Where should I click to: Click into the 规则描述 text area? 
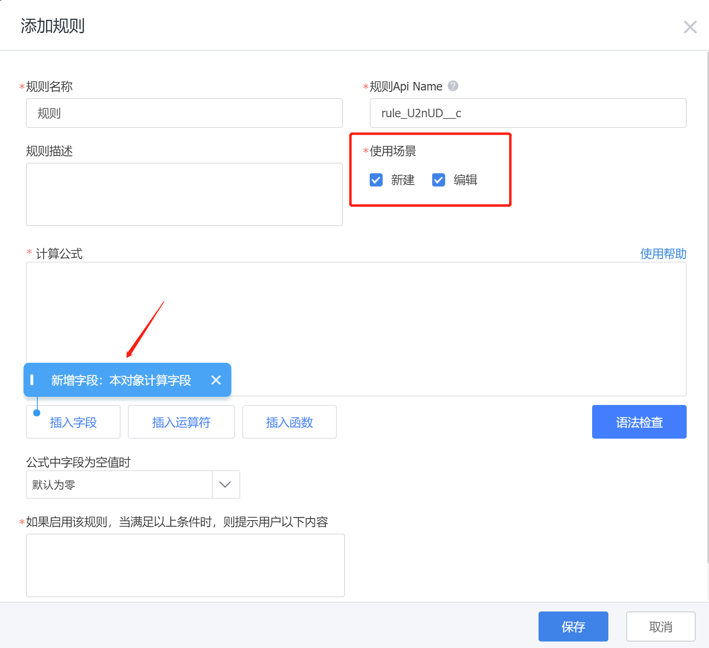point(184,194)
